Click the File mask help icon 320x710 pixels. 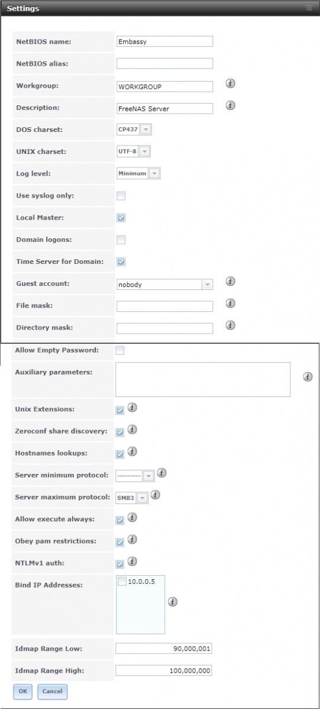pyautogui.click(x=231, y=304)
